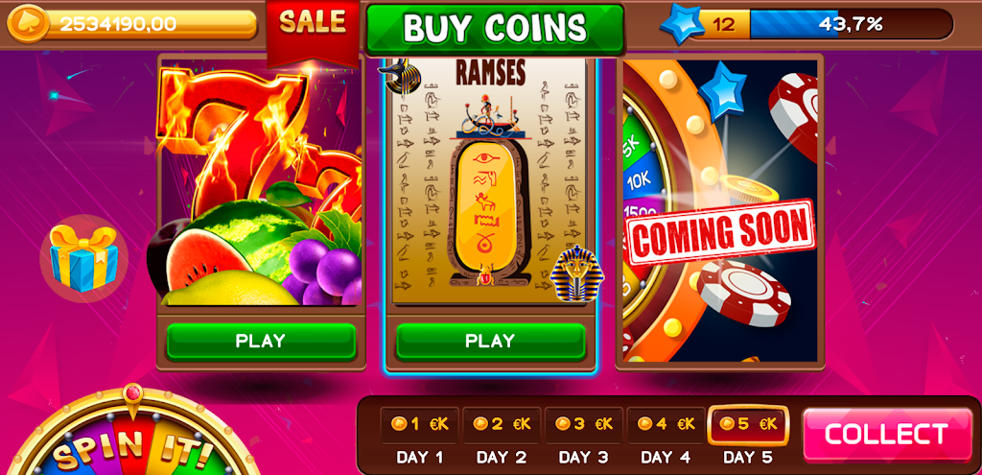Tap the Anubis head icon on Ramses card
Image resolution: width=982 pixels, height=475 pixels.
click(402, 76)
